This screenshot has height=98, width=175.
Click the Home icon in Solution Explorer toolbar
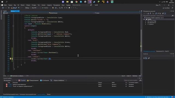pyautogui.click(x=148, y=13)
